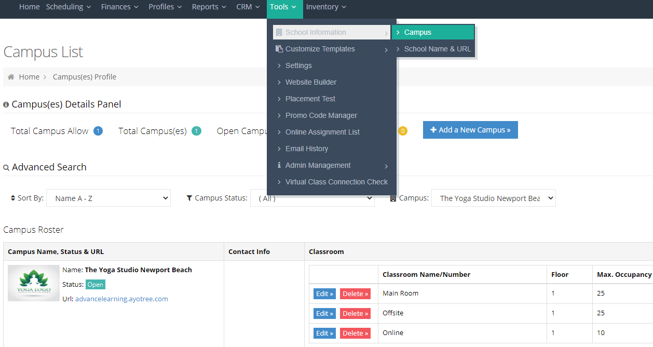653x347 pixels.
Task: Click the Campus building icon beside dropdown
Action: (x=393, y=198)
